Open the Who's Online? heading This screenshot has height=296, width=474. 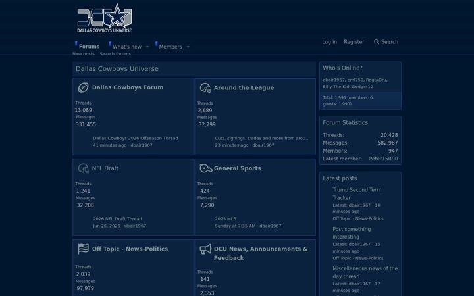(x=342, y=68)
